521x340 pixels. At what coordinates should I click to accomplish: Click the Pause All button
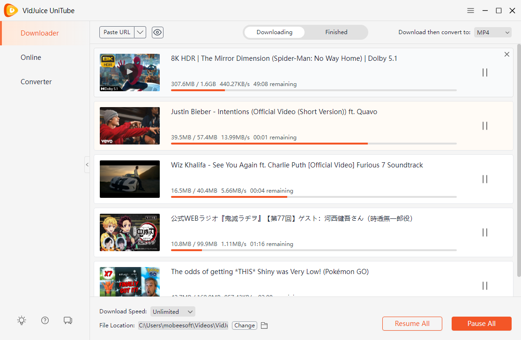[x=482, y=324]
